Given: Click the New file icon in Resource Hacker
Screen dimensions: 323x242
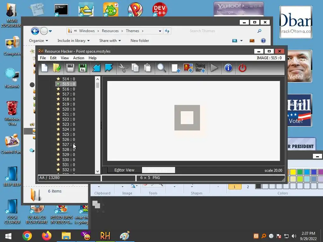Looking at the screenshot, I should pyautogui.click(x=44, y=68).
